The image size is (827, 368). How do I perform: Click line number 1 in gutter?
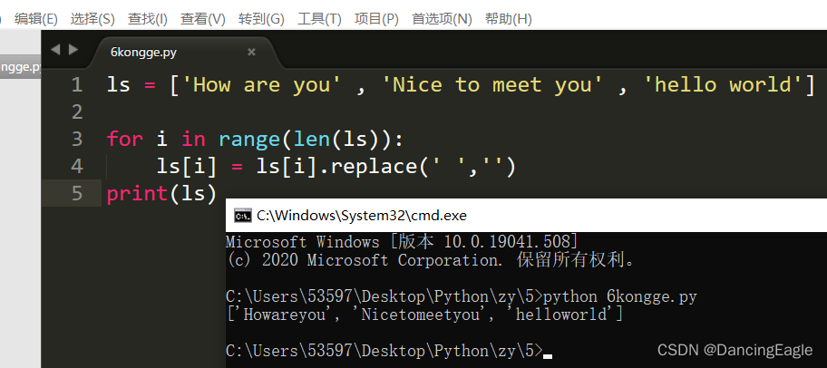77,85
